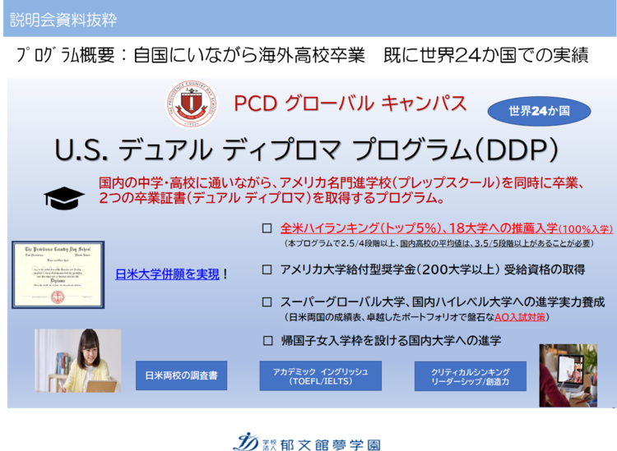Click the Ikubunkan Yume Gakuen logo

[306, 440]
